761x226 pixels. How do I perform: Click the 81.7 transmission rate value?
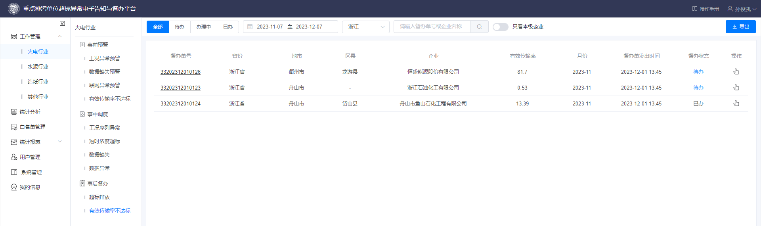pyautogui.click(x=522, y=72)
